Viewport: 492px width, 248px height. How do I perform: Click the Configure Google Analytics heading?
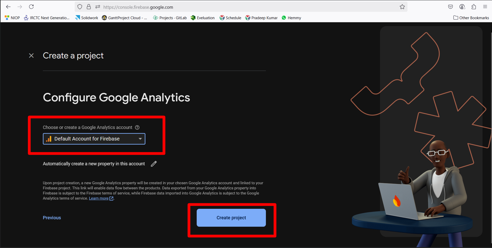tap(116, 97)
